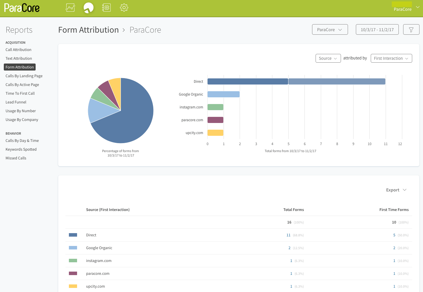Open Usage By Number report
The image size is (423, 292).
pos(21,111)
